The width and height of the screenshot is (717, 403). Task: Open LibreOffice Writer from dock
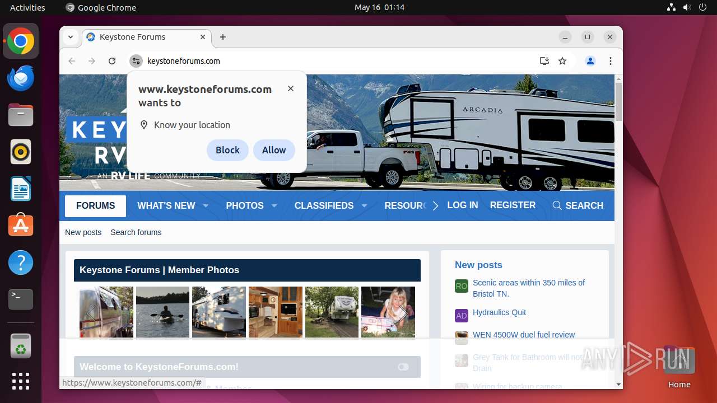point(21,189)
